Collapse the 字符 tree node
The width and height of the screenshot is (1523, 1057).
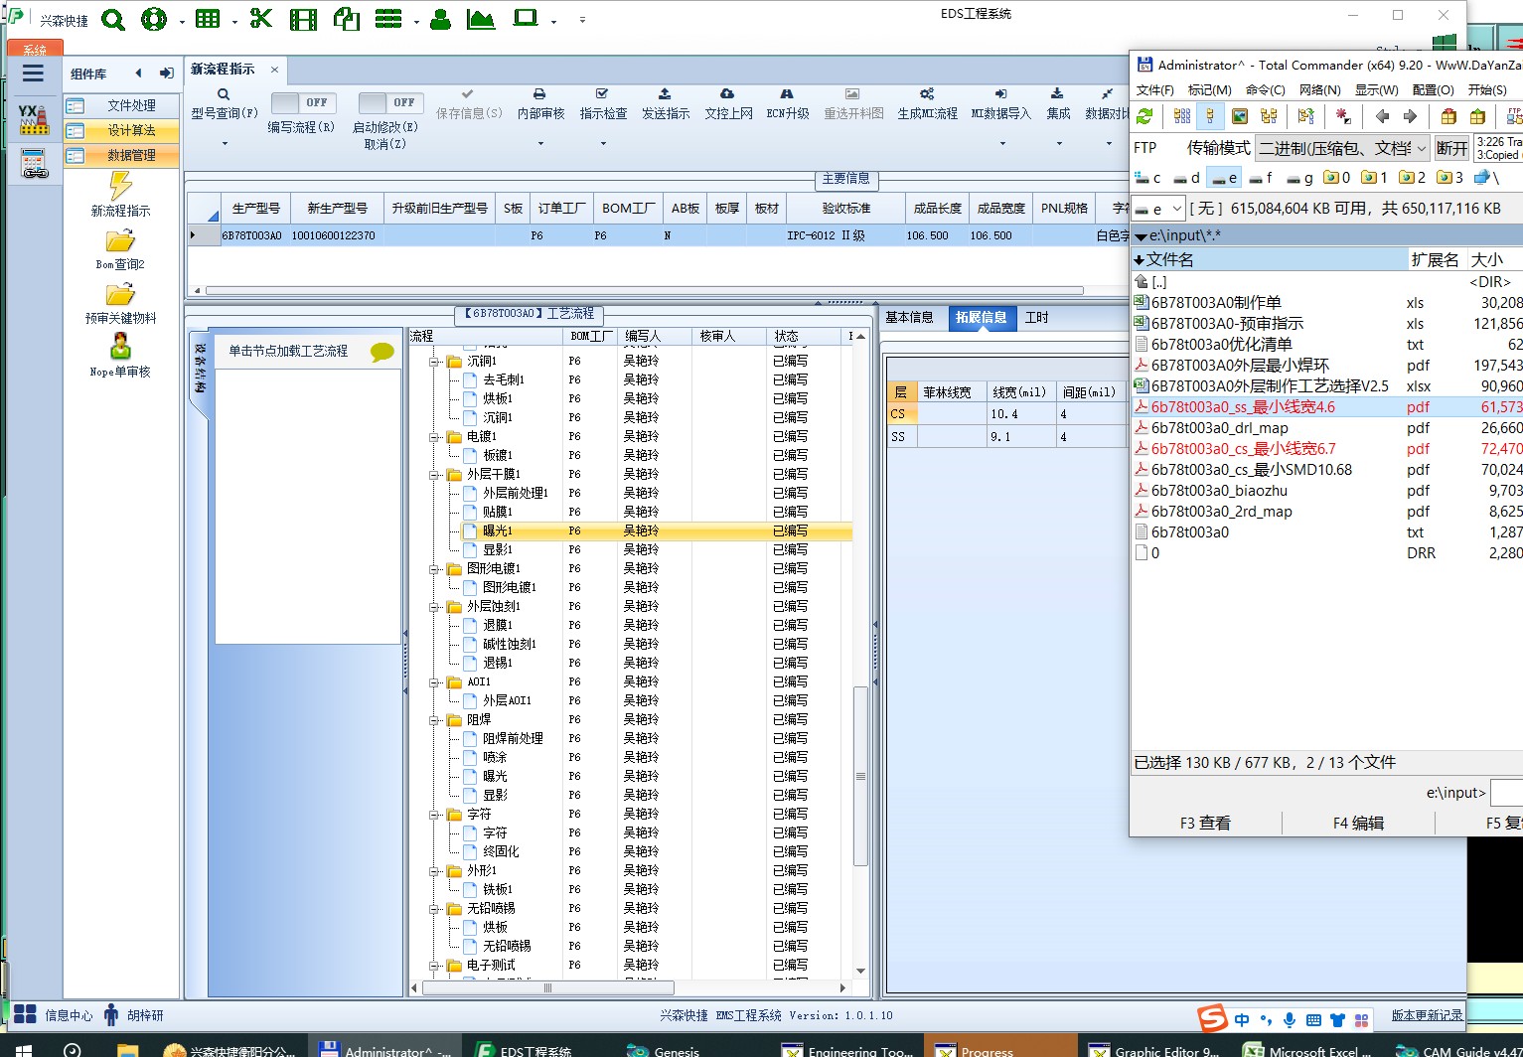pyautogui.click(x=434, y=815)
